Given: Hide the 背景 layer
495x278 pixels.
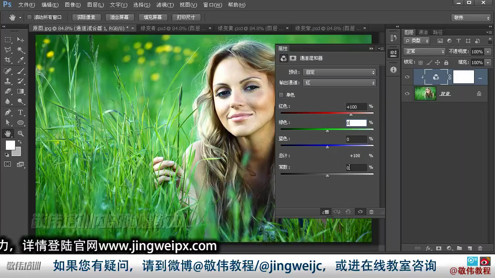Looking at the screenshot, I should pos(407,93).
